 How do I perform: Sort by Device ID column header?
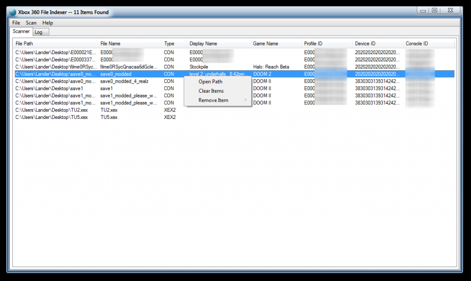(378, 44)
